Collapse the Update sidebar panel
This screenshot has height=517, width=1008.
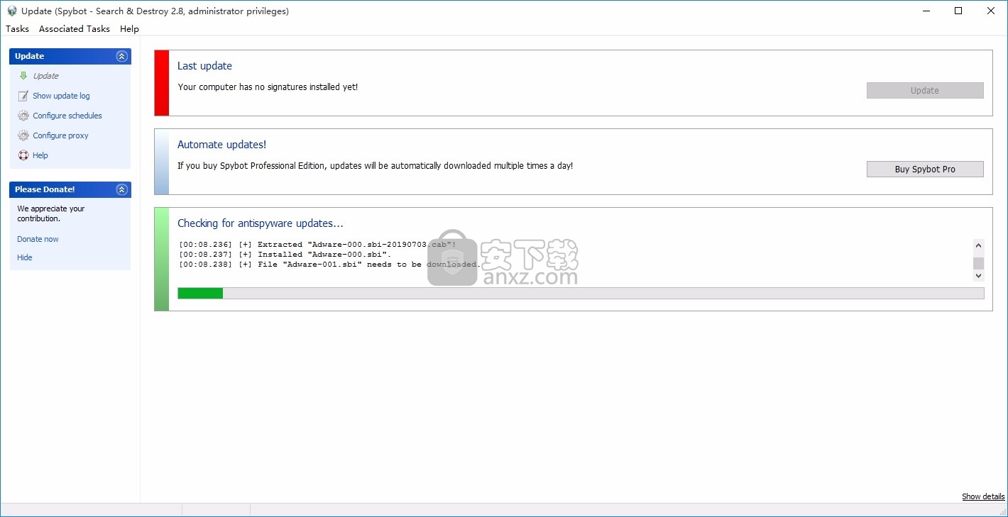pyautogui.click(x=121, y=56)
